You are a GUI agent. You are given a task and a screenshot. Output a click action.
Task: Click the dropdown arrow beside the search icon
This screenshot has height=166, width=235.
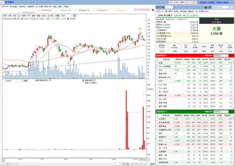pos(3,2)
